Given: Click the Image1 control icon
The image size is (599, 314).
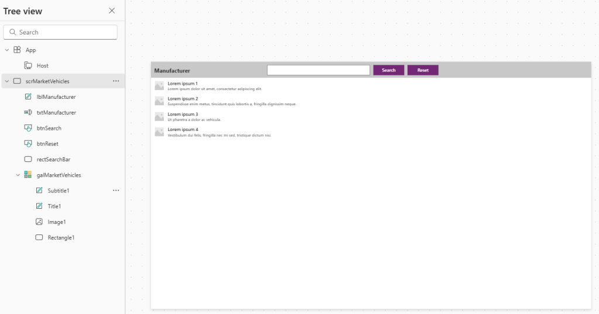Looking at the screenshot, I should (39, 222).
